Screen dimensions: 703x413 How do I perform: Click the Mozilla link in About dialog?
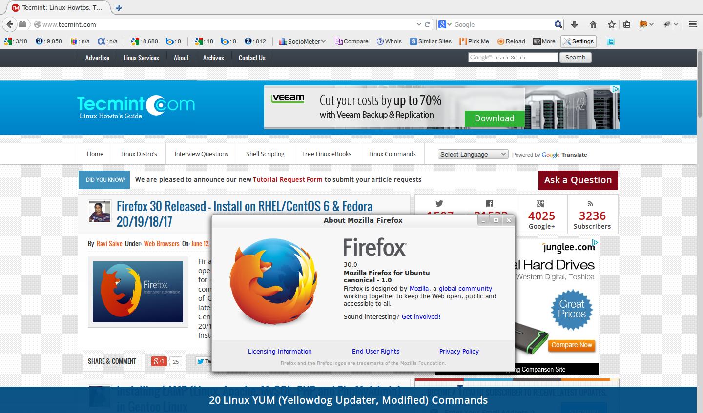[419, 288]
